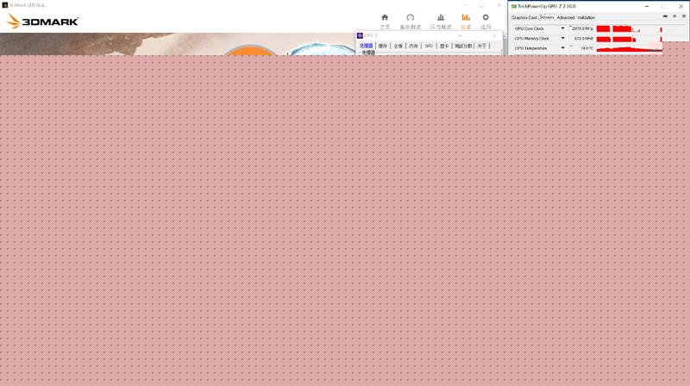
Task: Select the CPU-Z 处理器 (Processor) tab
Action: click(x=367, y=46)
